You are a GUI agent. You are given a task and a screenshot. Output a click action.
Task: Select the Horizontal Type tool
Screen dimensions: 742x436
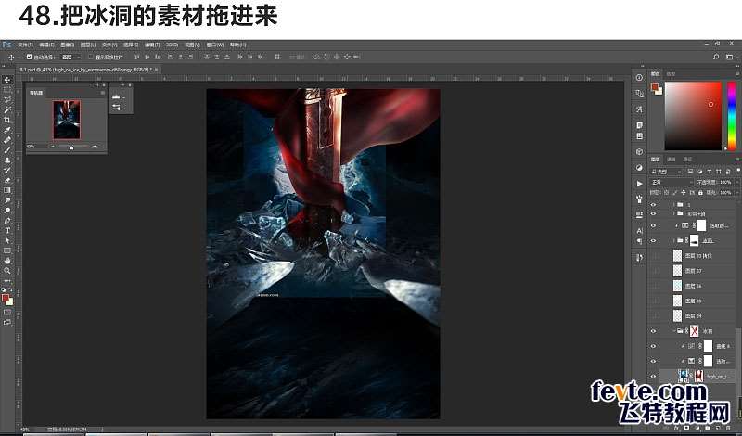pyautogui.click(x=7, y=231)
